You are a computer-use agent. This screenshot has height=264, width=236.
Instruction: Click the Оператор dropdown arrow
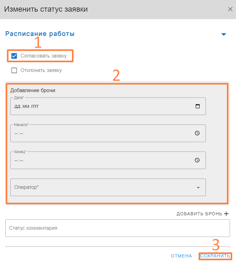pos(198,188)
